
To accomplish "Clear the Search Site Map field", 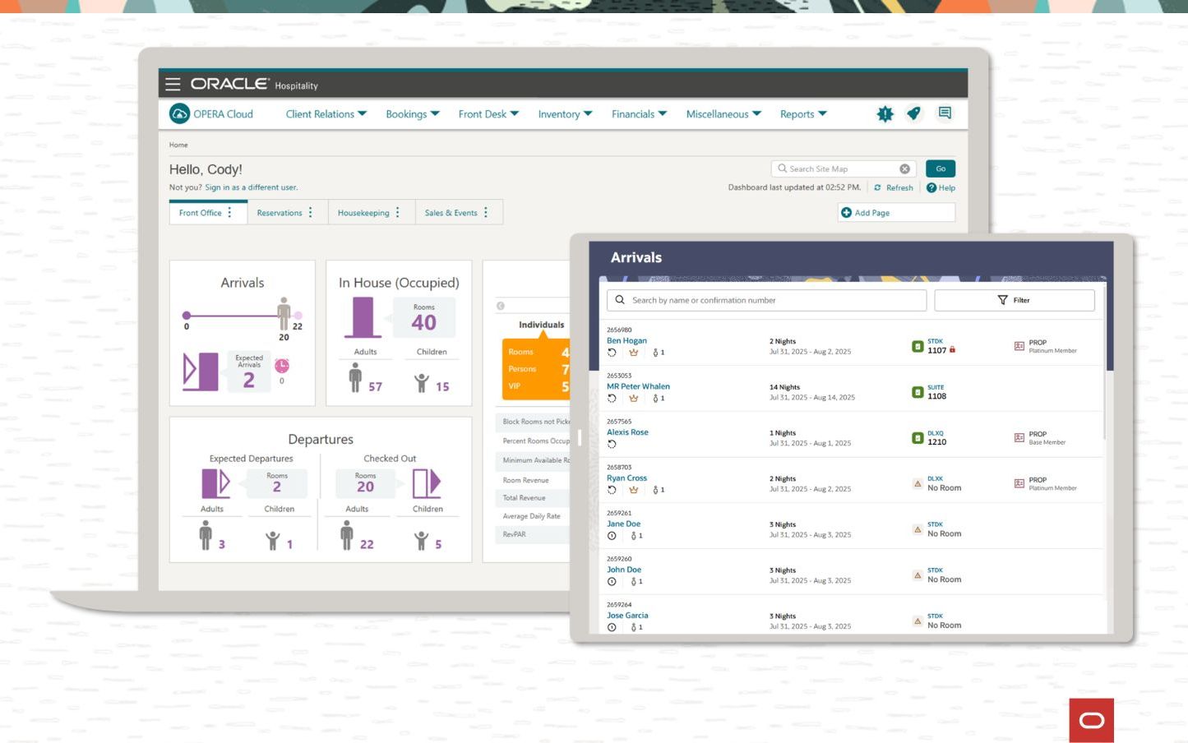I will [x=904, y=168].
